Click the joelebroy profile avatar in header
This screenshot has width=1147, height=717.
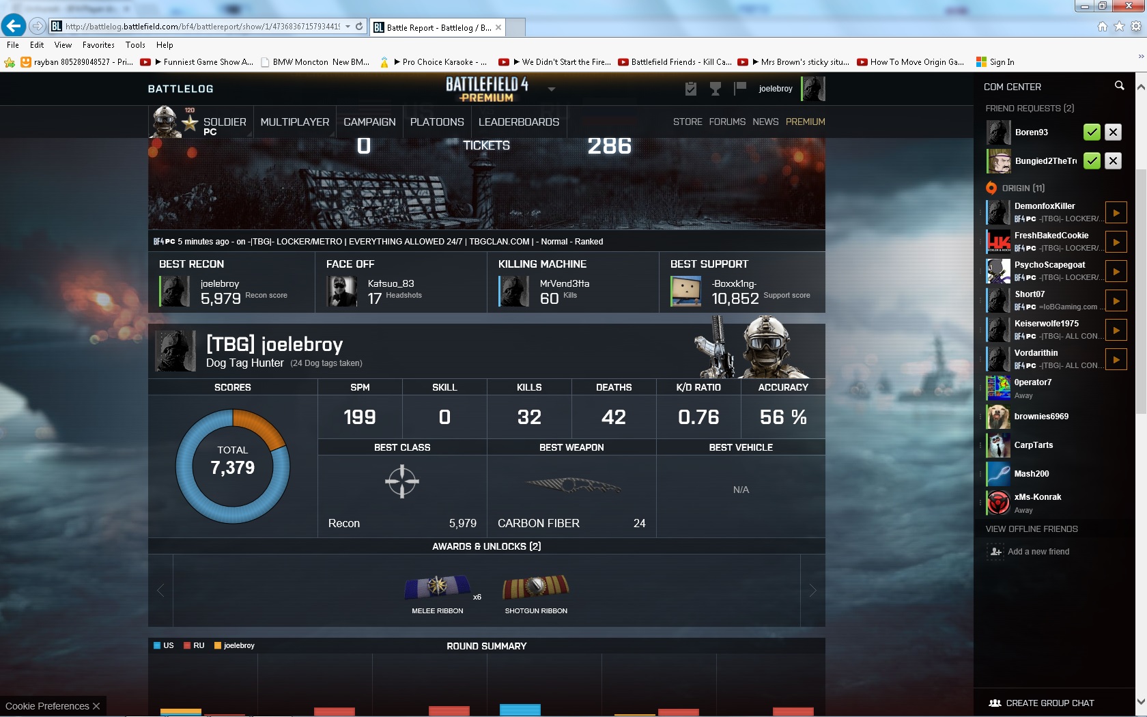813,89
